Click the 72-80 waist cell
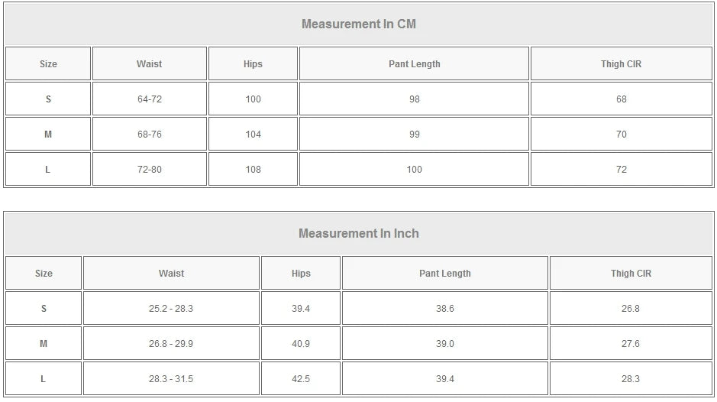 click(x=149, y=170)
